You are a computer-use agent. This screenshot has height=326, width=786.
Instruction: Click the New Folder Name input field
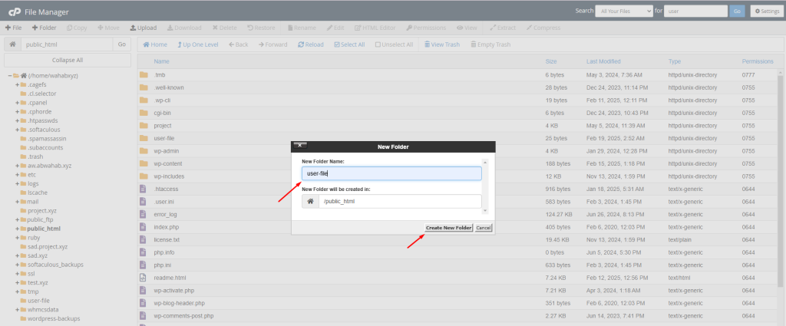coord(391,173)
